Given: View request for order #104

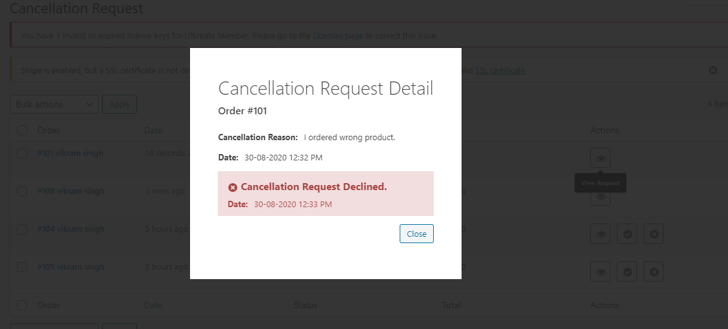Looking at the screenshot, I should click(600, 234).
